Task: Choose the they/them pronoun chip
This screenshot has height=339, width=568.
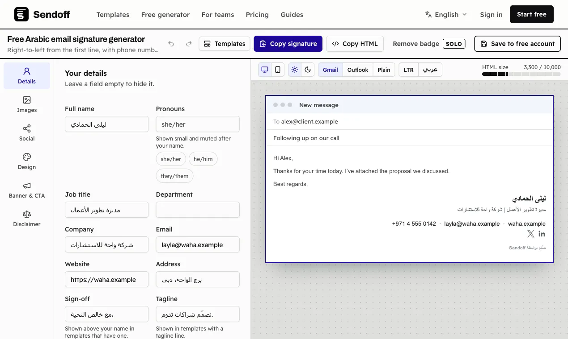Action: pyautogui.click(x=174, y=176)
